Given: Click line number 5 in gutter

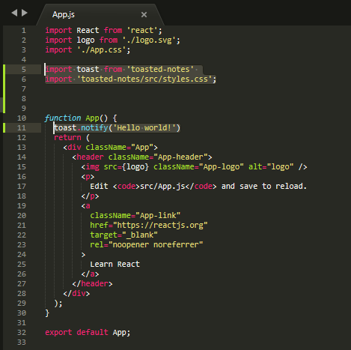Looking at the screenshot, I should [x=24, y=70].
